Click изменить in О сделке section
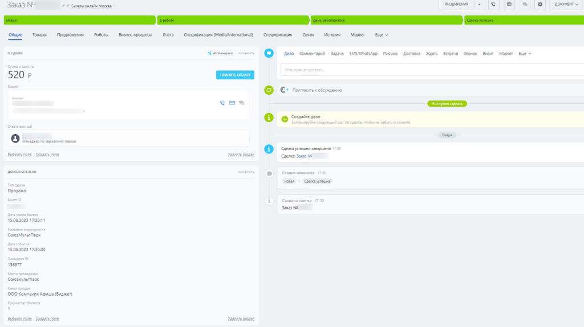This screenshot has width=584, height=327. pyautogui.click(x=246, y=53)
